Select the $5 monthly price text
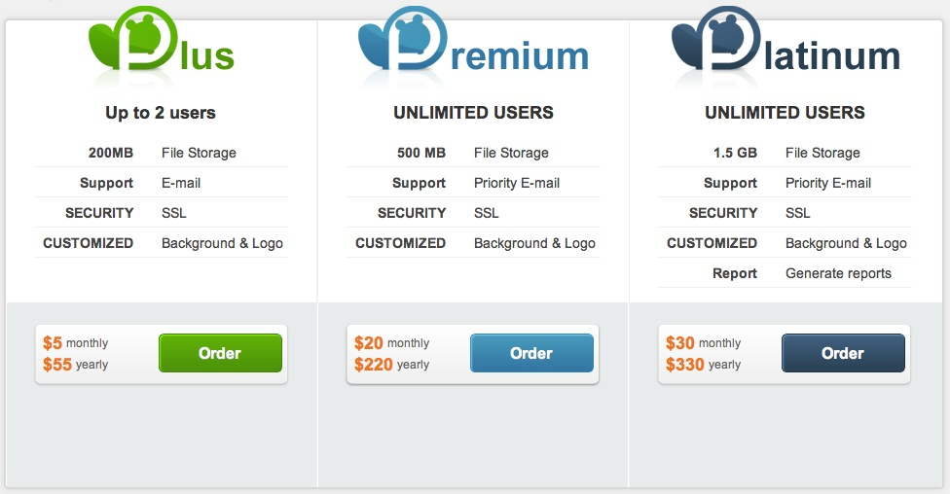 pyautogui.click(x=75, y=342)
